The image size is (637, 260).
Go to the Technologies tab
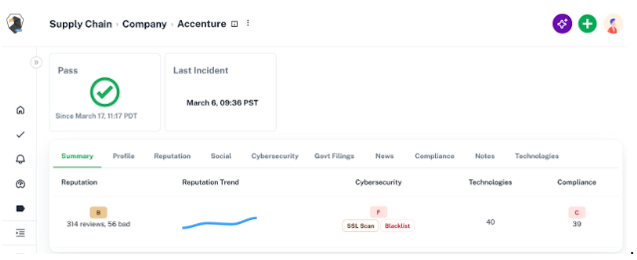[x=536, y=156]
